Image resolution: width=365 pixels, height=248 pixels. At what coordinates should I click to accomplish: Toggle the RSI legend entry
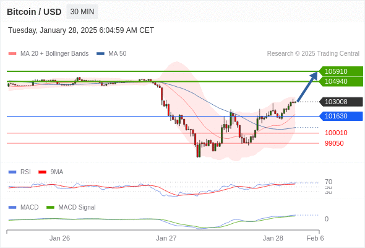tap(20, 172)
